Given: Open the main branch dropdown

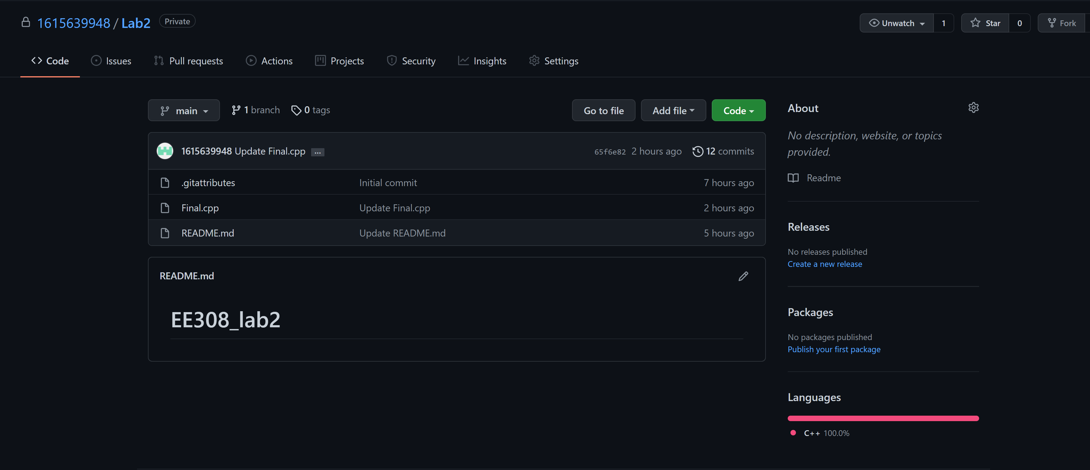Looking at the screenshot, I should [183, 111].
